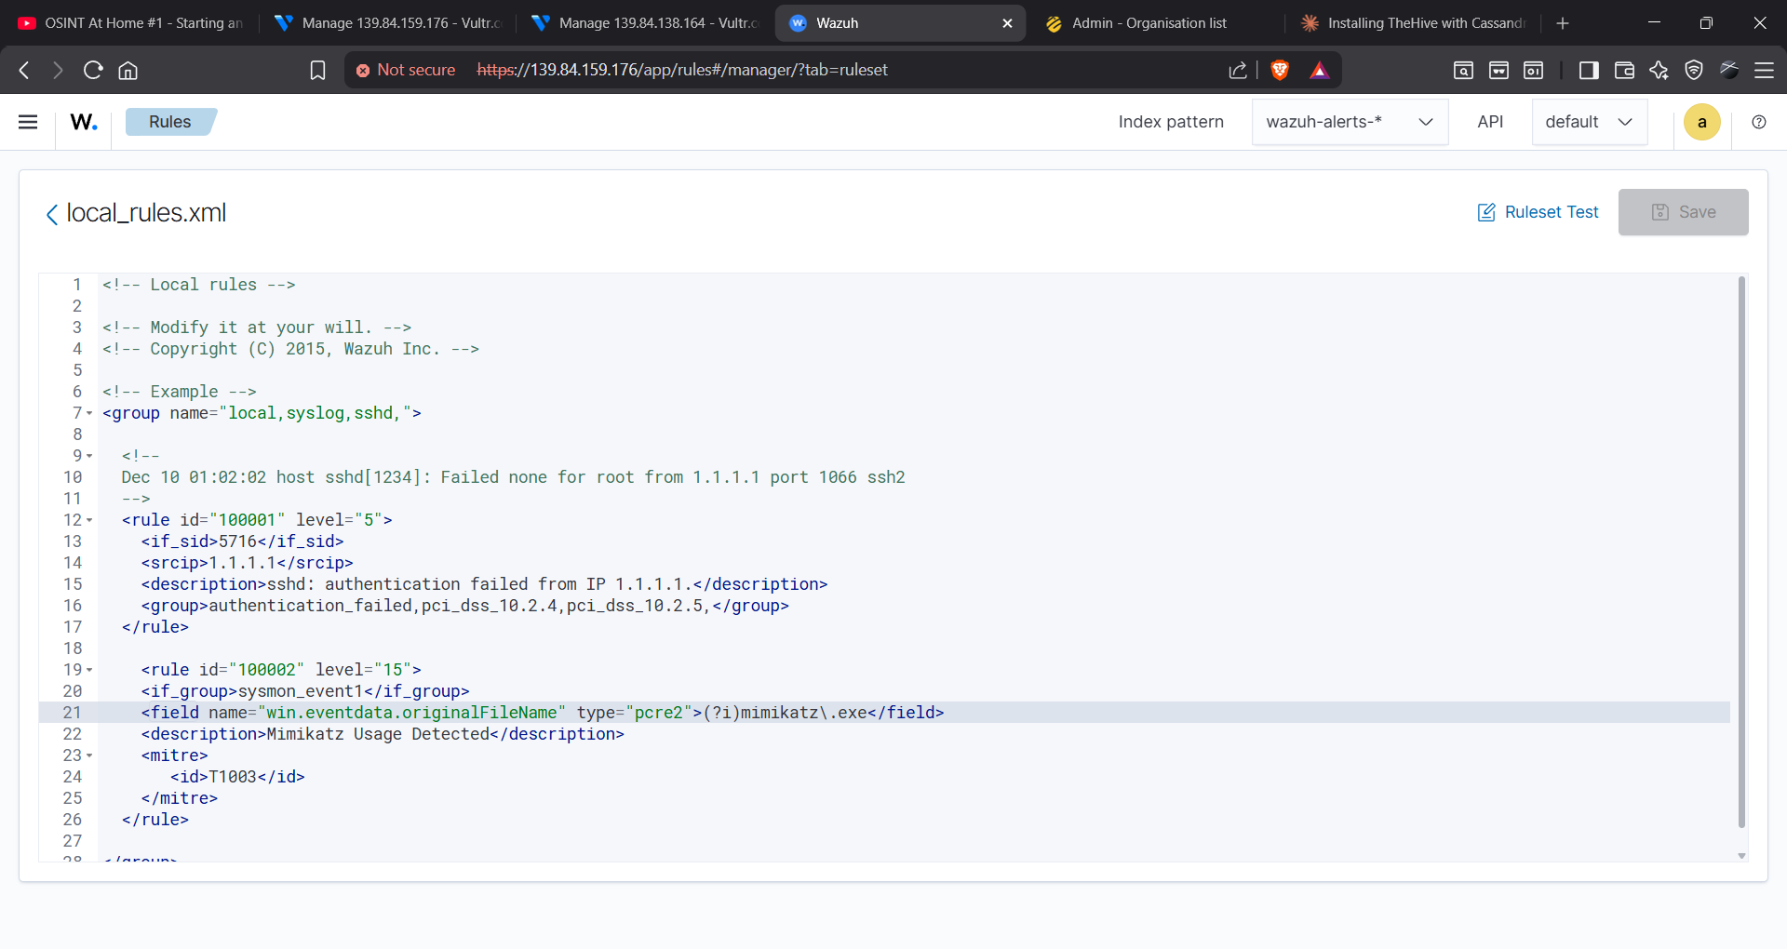Bookmark this page with the bookmark icon
The height and width of the screenshot is (949, 1787).
pyautogui.click(x=317, y=70)
